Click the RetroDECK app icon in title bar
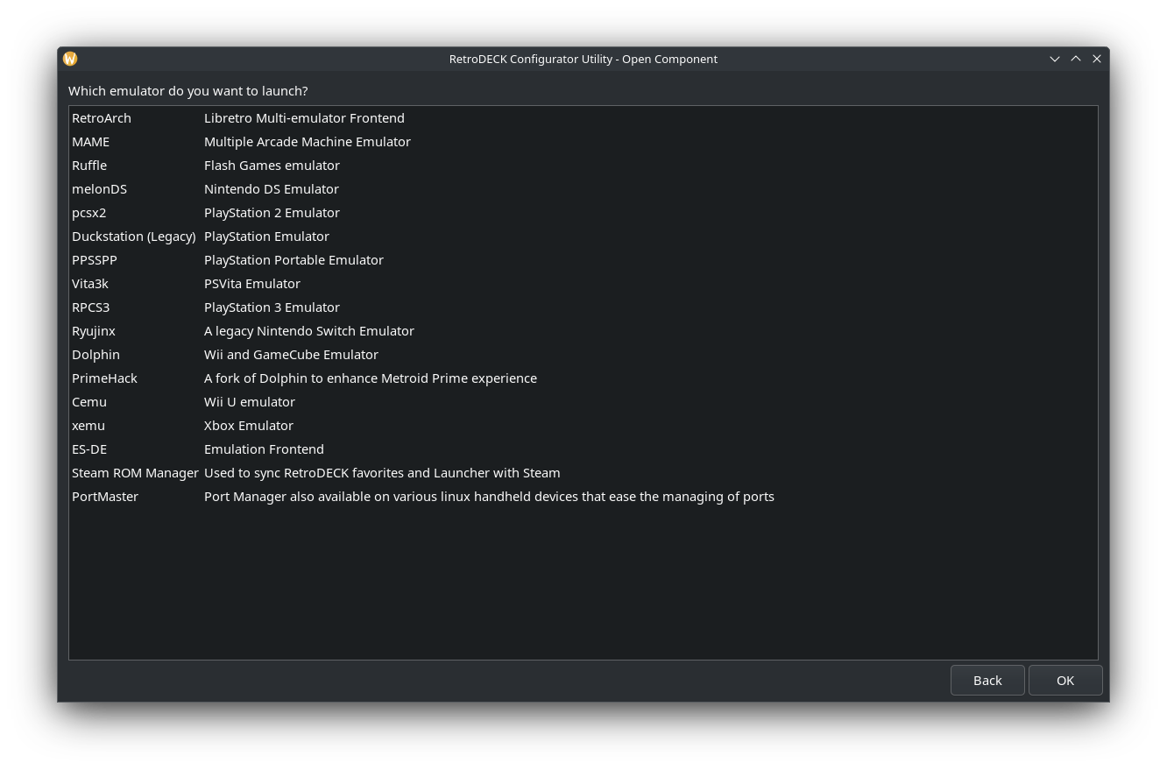The image size is (1167, 770). (x=70, y=59)
